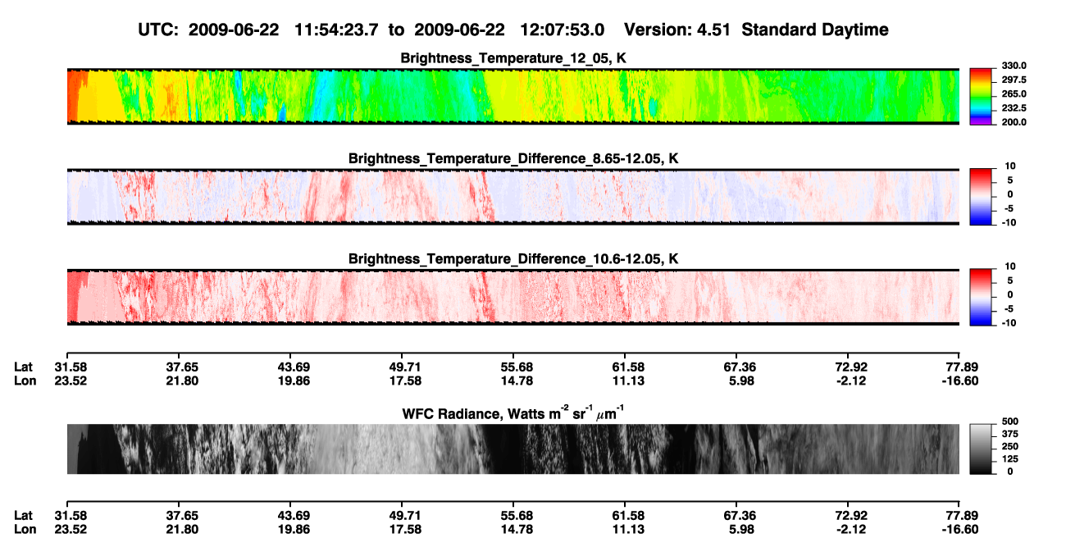This screenshot has width=1066, height=547.
Task: Click the 232.5 colorbar label
Action: click(1015, 107)
